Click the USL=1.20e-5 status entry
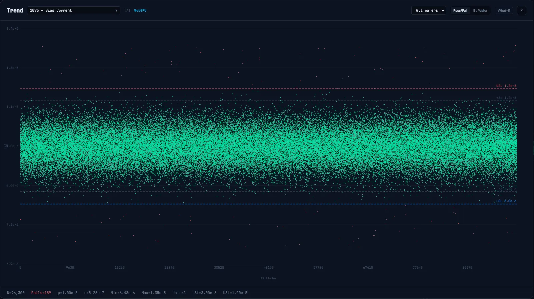 pos(235,293)
